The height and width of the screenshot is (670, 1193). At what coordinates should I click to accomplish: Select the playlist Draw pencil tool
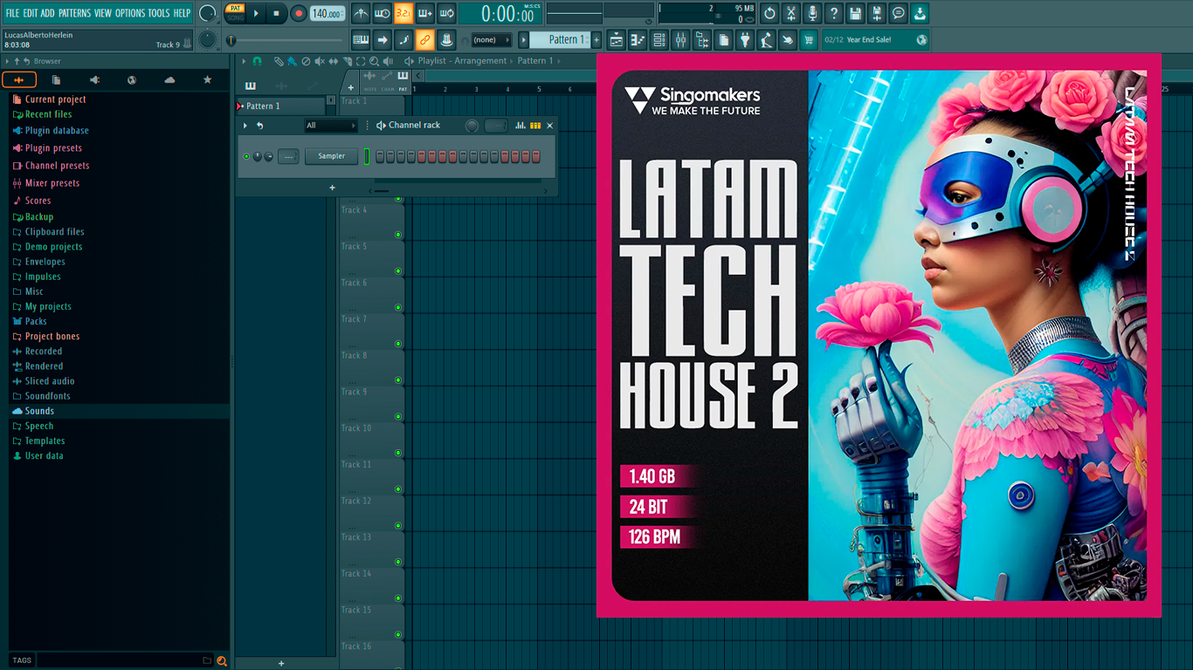pyautogui.click(x=279, y=61)
